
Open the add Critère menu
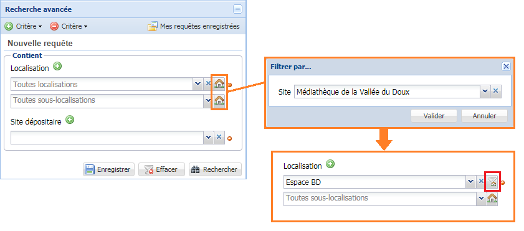point(24,26)
